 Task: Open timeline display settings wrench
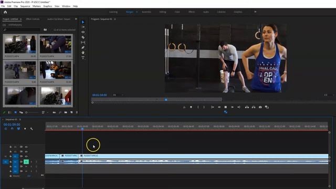pyautogui.click(x=31, y=129)
